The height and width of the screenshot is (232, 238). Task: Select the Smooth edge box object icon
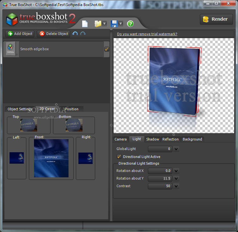(x=10, y=49)
